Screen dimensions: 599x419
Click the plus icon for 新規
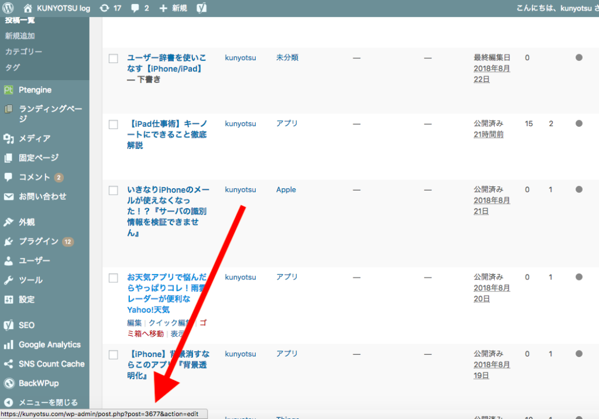[163, 8]
